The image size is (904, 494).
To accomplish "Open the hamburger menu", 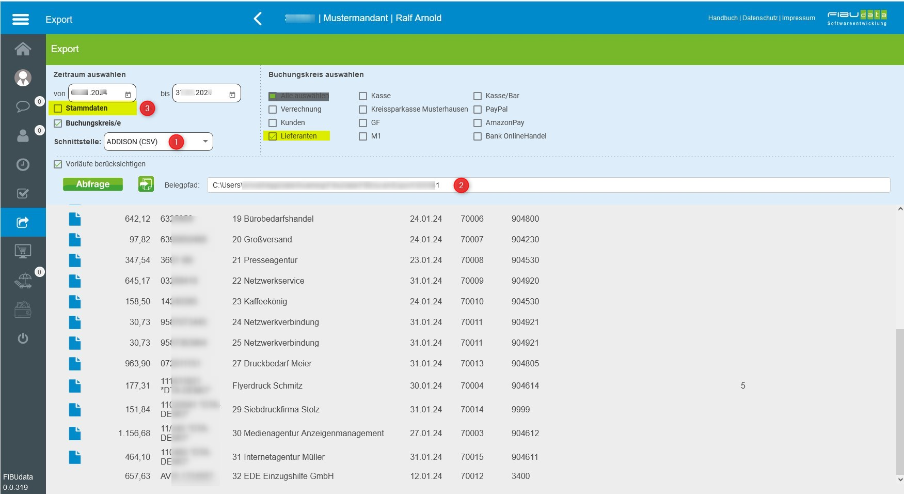I will click(21, 19).
